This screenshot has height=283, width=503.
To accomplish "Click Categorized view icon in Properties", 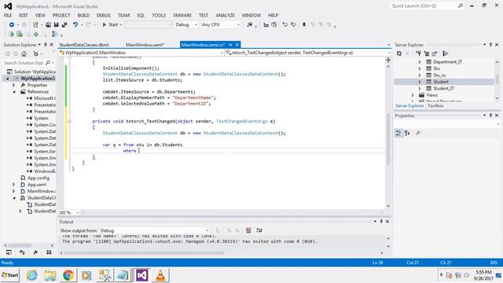I will (x=398, y=133).
